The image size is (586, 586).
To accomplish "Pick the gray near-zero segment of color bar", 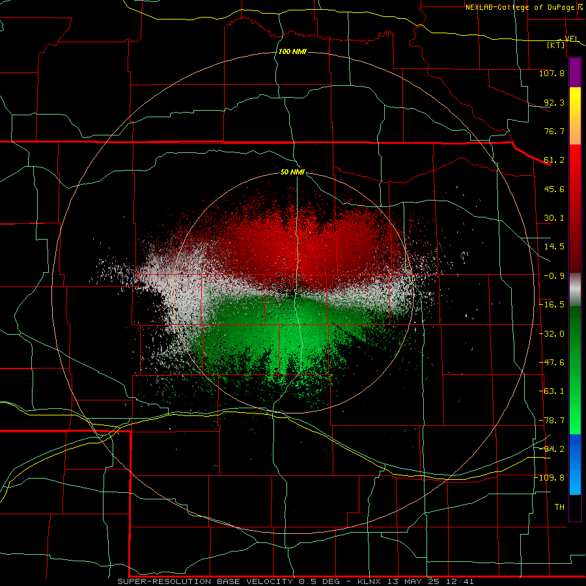I will click(575, 290).
